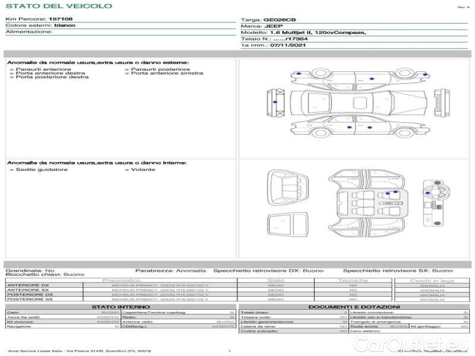Click the Parabrezza Anomalia status text
This screenshot has height=356, width=475.
click(x=170, y=270)
